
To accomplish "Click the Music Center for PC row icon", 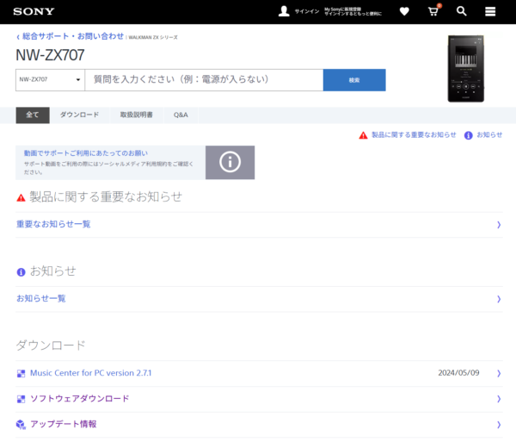I will pos(21,373).
